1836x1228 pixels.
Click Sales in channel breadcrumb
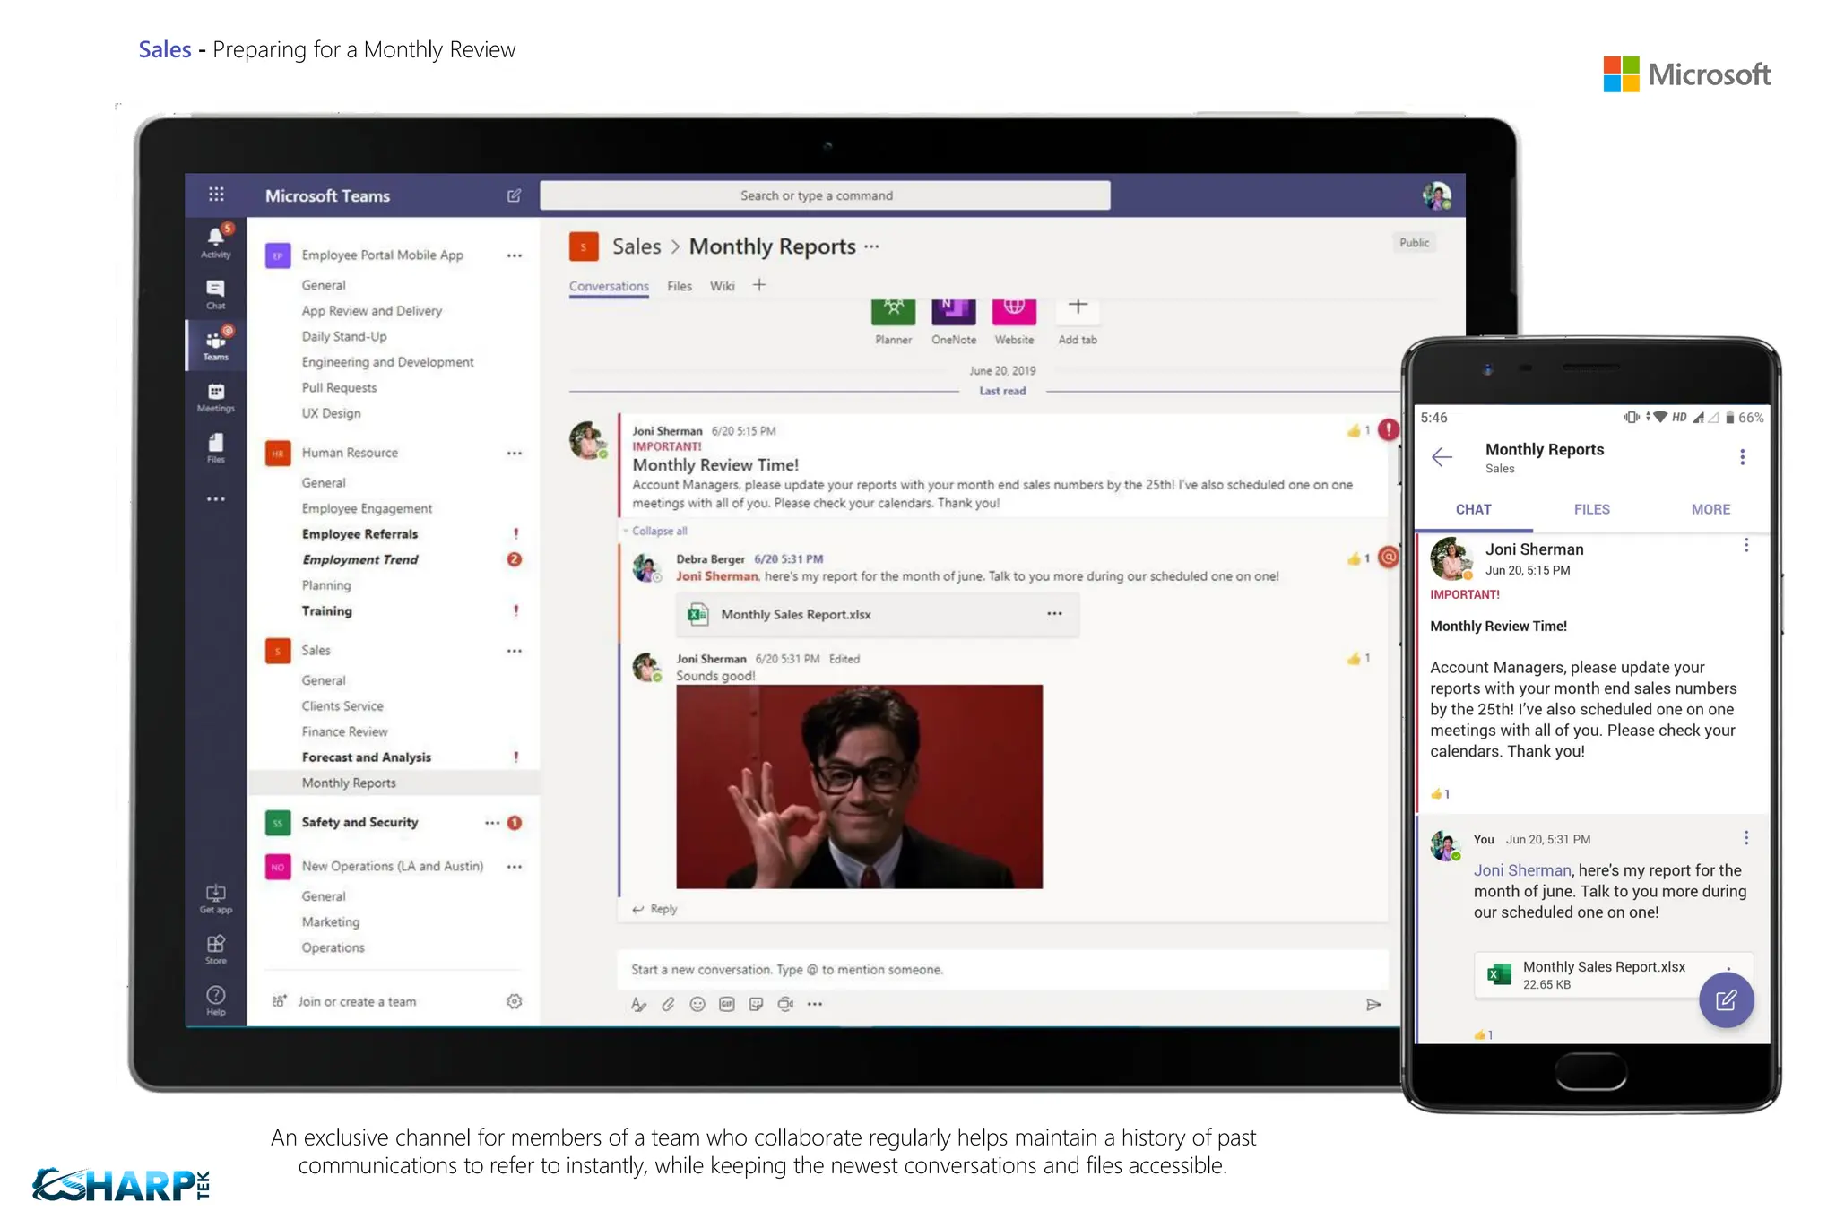(x=636, y=246)
